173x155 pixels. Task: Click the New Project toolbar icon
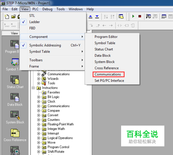(x=7, y=17)
